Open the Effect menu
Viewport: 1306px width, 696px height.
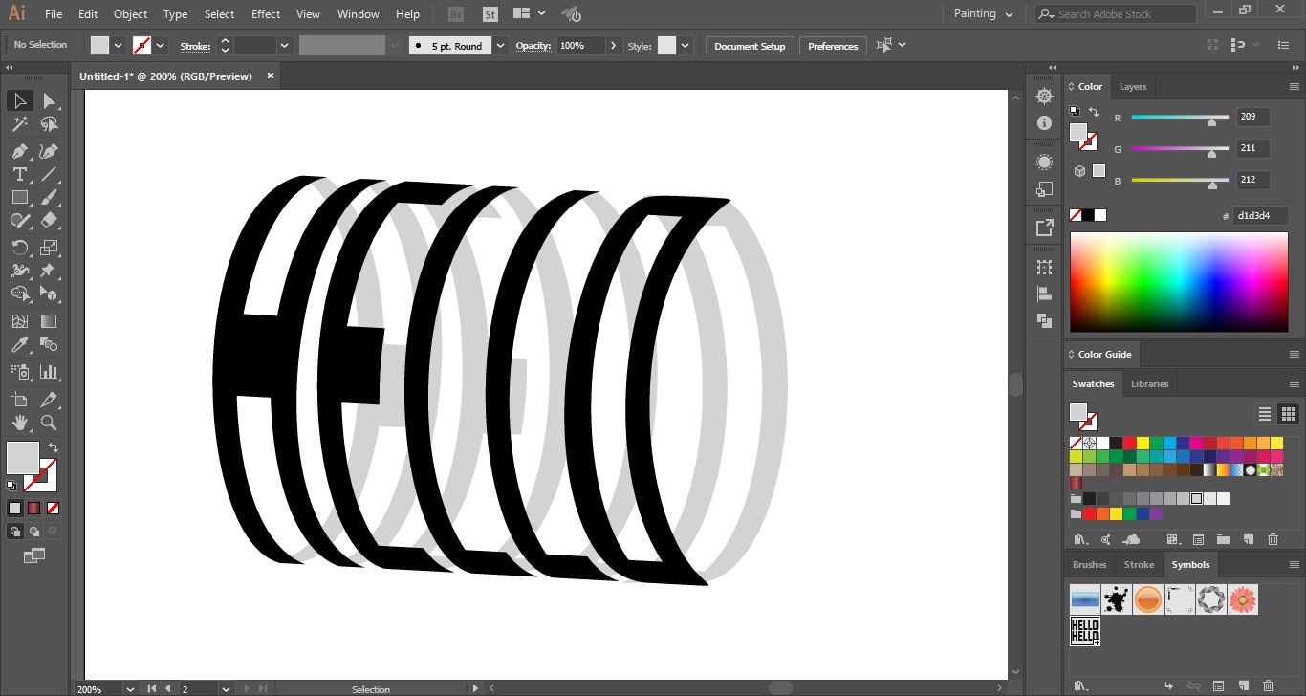[x=265, y=13]
